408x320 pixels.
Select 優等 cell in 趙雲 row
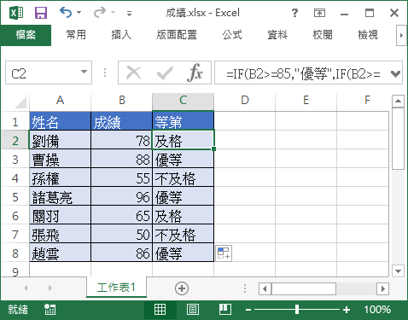(x=183, y=253)
